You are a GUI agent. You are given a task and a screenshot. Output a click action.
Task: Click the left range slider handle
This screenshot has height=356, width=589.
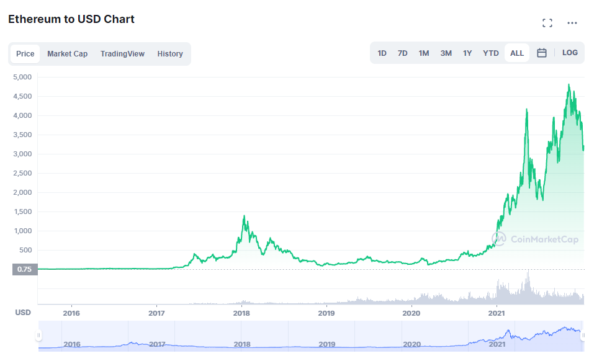(38, 336)
